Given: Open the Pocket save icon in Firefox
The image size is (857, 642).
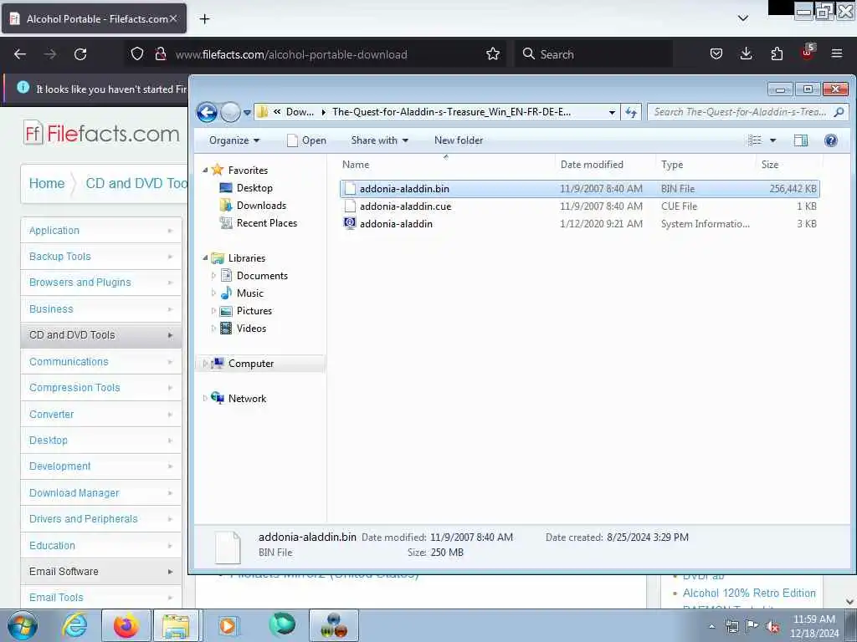Looking at the screenshot, I should [x=716, y=54].
